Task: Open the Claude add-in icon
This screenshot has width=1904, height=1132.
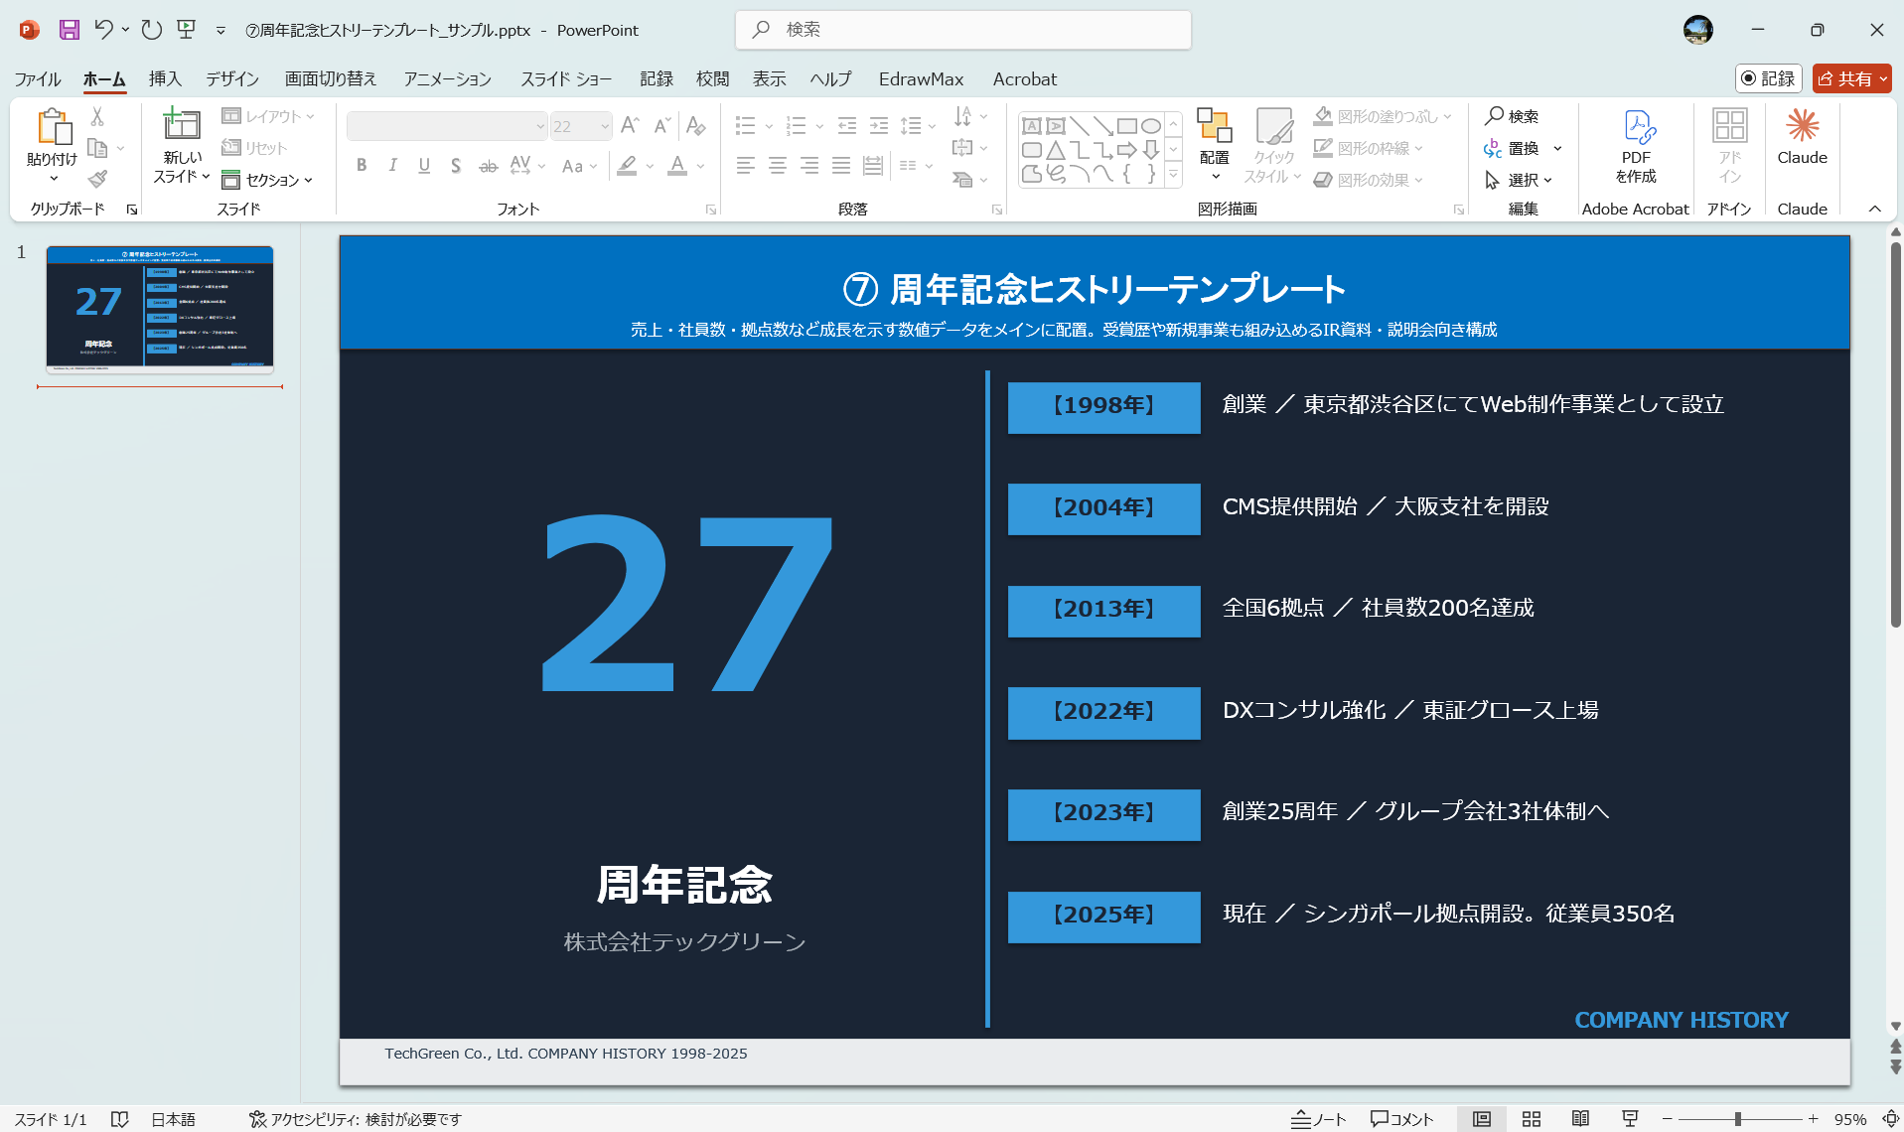Action: [x=1802, y=136]
